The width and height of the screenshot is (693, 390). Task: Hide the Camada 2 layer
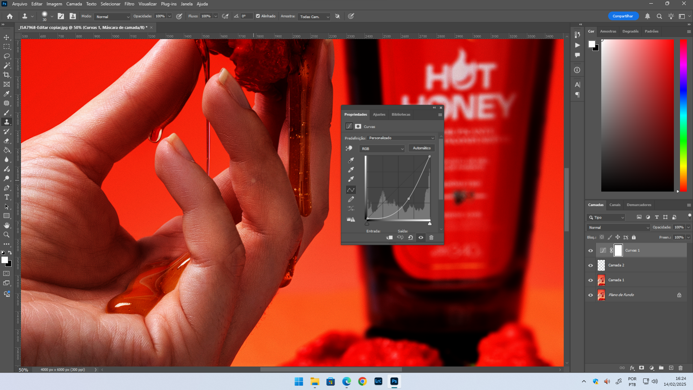point(590,265)
